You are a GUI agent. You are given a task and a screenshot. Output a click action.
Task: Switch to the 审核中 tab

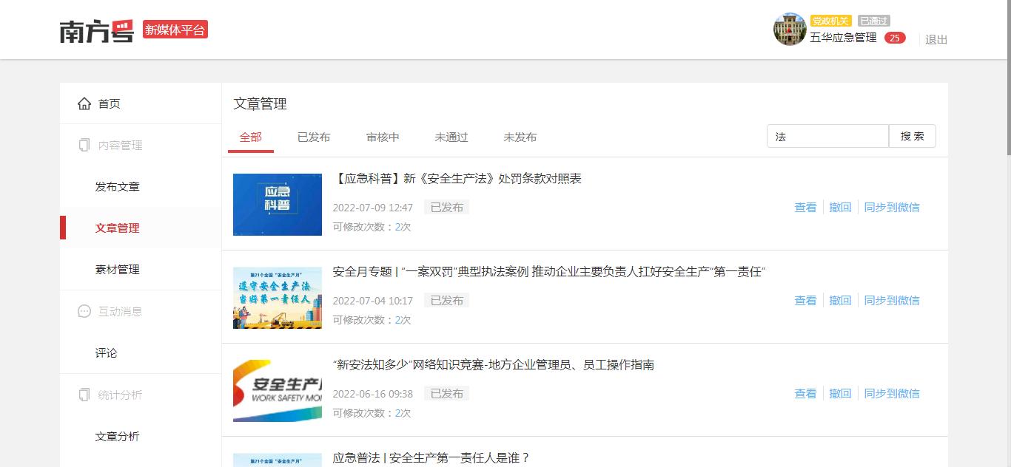tap(383, 137)
